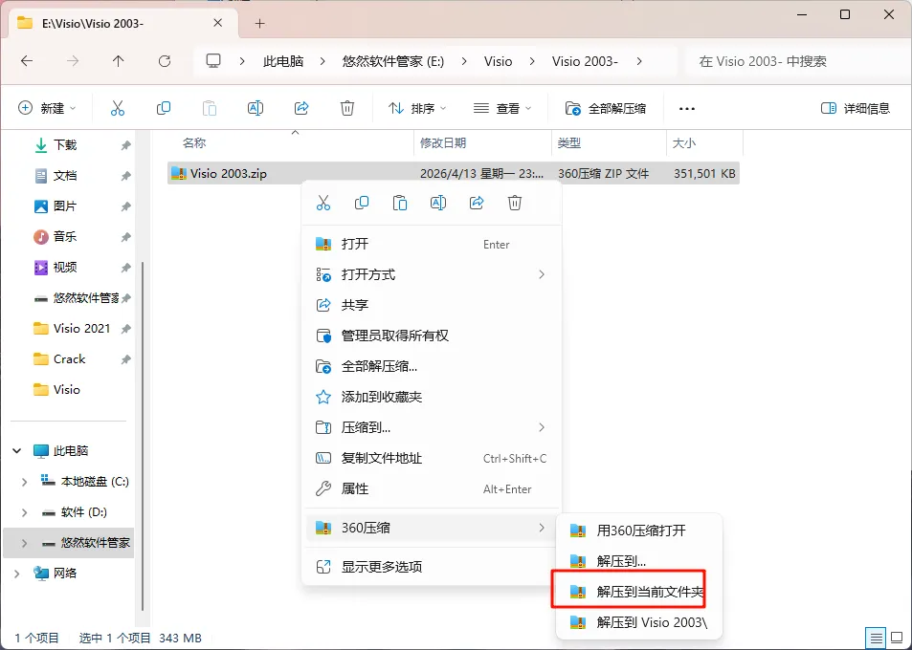The width and height of the screenshot is (912, 650).
Task: Choose 打开 in the context menu
Action: 433,244
